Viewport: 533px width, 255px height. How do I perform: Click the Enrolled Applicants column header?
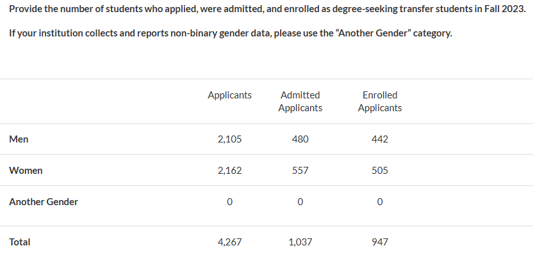(x=380, y=102)
